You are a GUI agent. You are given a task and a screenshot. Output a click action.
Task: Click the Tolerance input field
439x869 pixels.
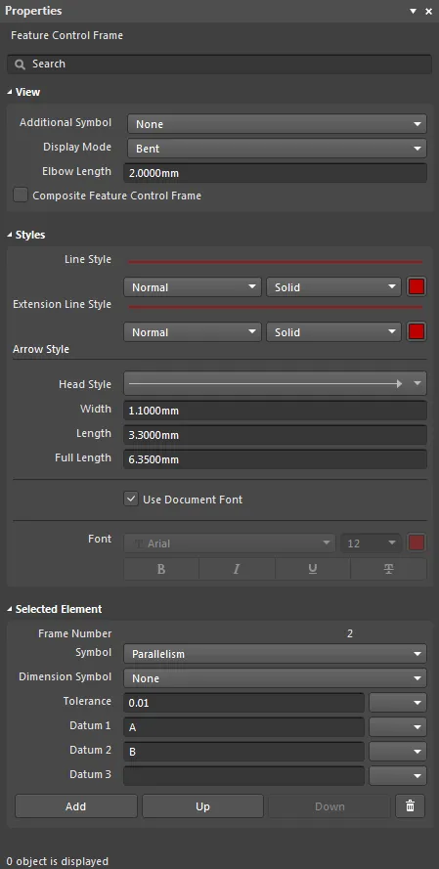(243, 703)
